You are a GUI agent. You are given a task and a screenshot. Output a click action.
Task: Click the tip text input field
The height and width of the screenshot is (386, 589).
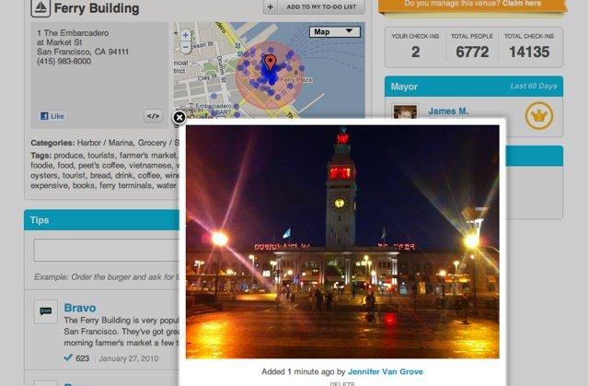coord(107,250)
